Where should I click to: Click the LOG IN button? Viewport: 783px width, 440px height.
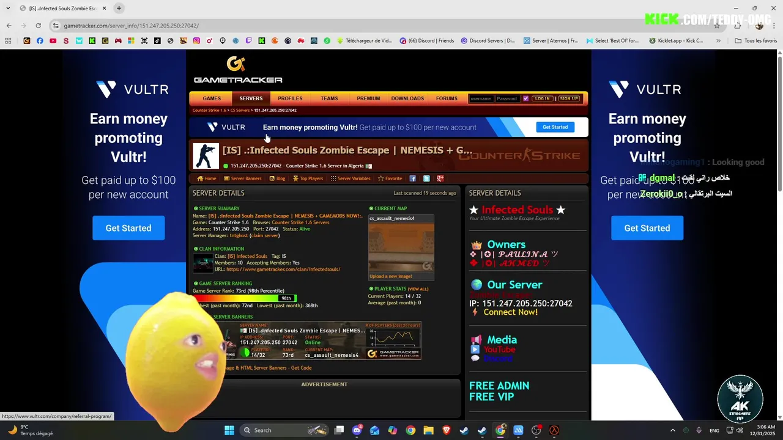541,98
